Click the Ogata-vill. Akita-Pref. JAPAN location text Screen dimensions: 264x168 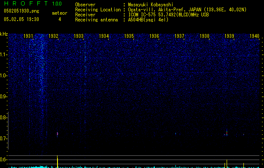pos(187,10)
